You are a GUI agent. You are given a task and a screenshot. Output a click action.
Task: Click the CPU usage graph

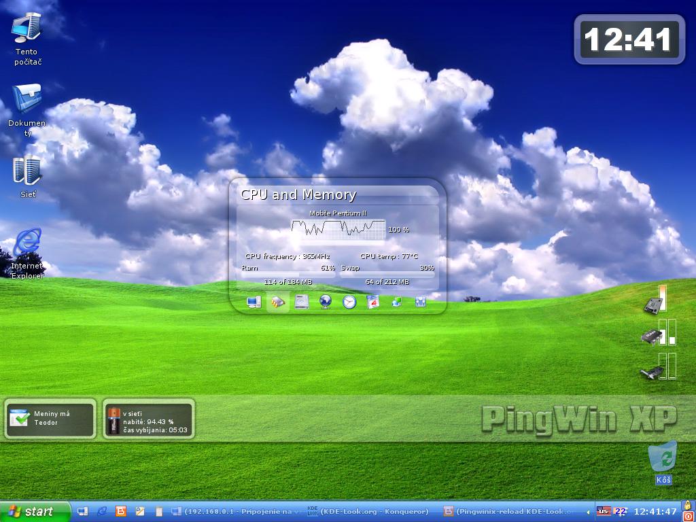pyautogui.click(x=338, y=230)
